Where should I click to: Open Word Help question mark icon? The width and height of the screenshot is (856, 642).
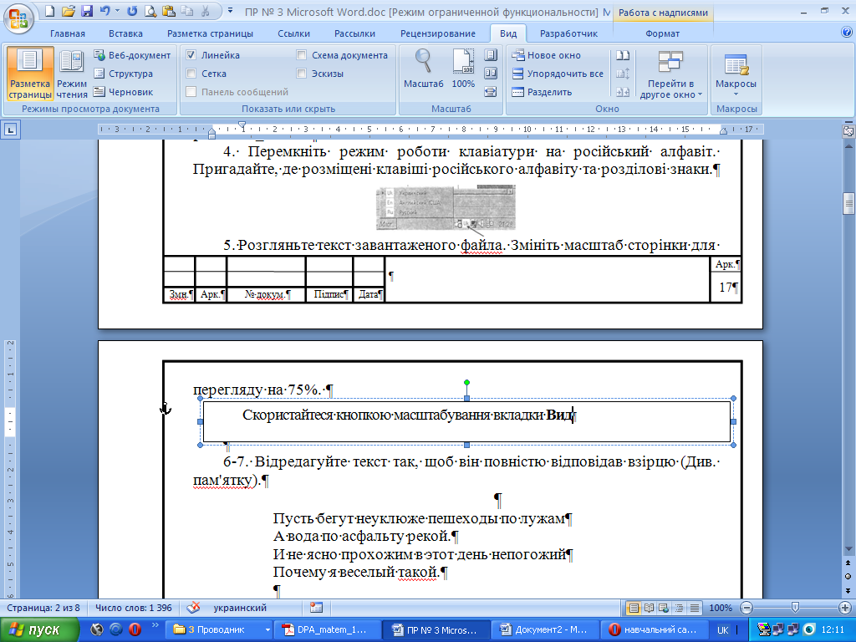point(847,33)
